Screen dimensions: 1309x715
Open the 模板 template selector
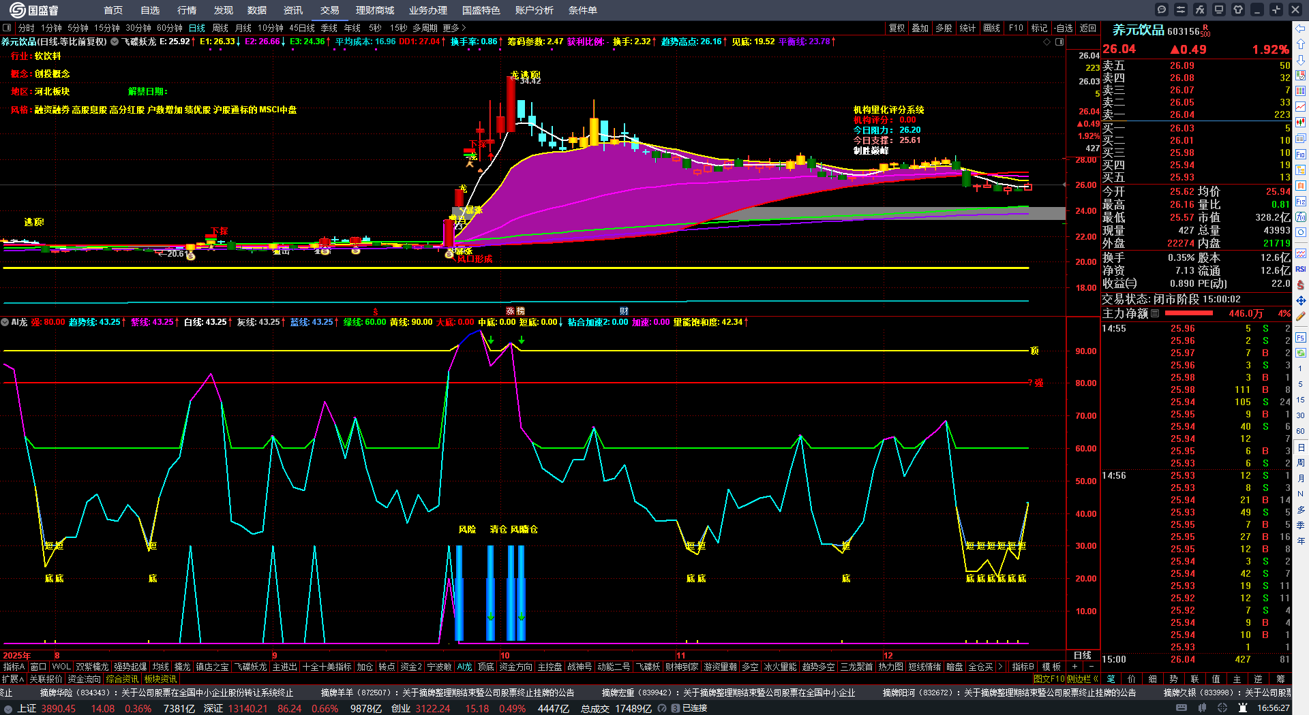pyautogui.click(x=1051, y=667)
